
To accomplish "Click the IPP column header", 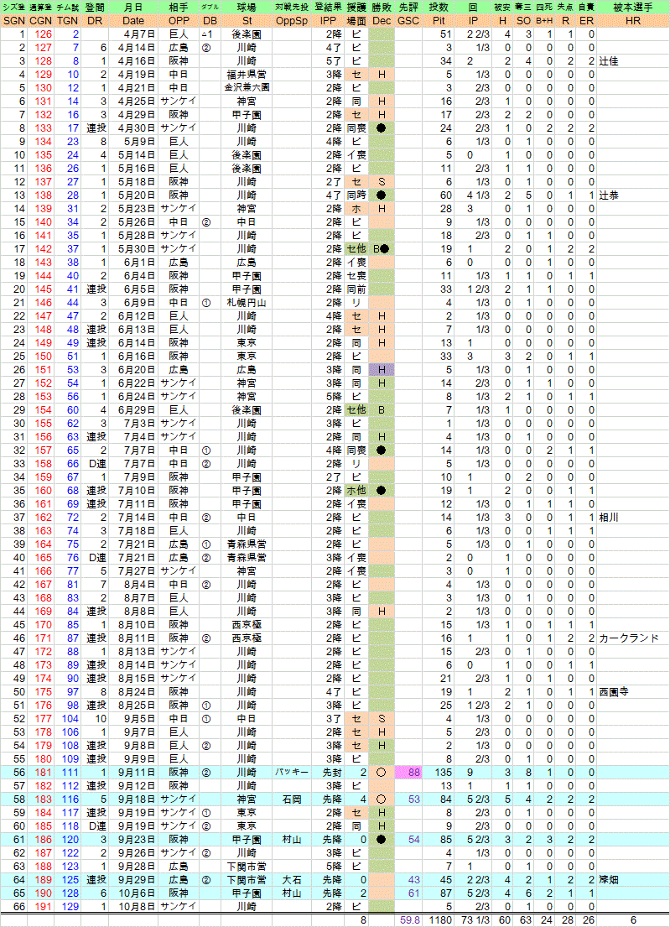I will [x=328, y=21].
